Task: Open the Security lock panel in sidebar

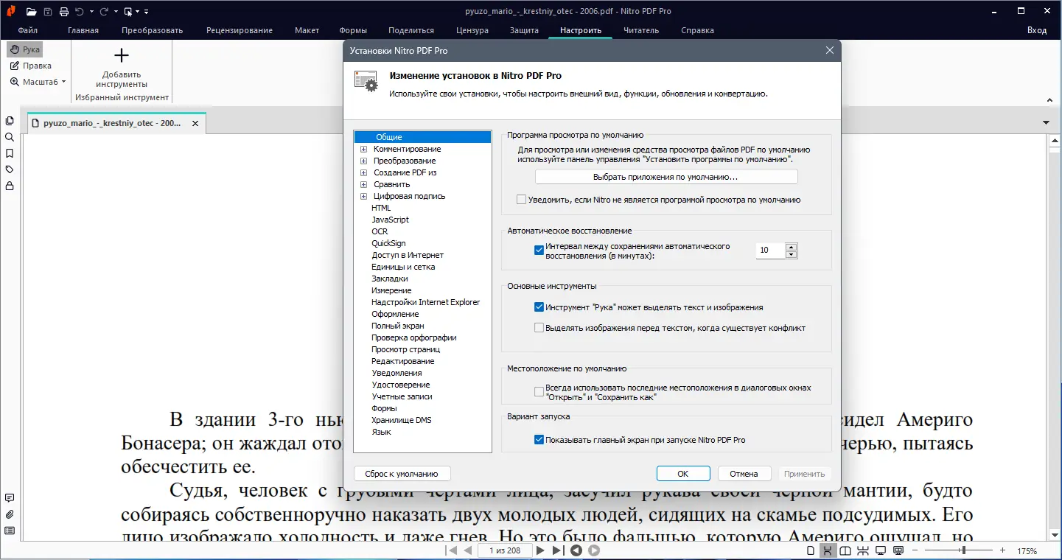Action: [10, 186]
